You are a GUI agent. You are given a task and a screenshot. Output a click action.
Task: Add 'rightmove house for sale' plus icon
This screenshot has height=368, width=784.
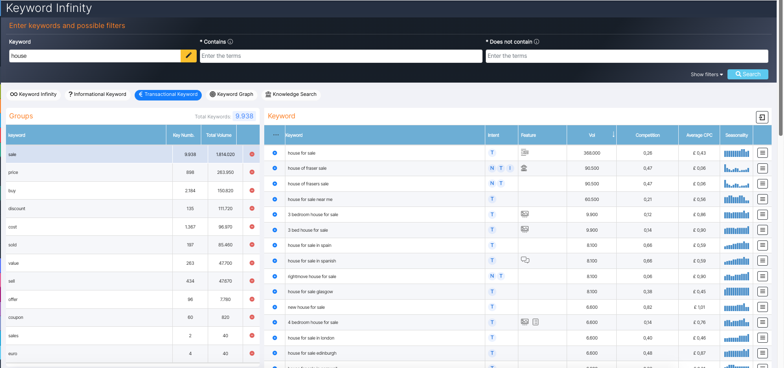point(275,276)
